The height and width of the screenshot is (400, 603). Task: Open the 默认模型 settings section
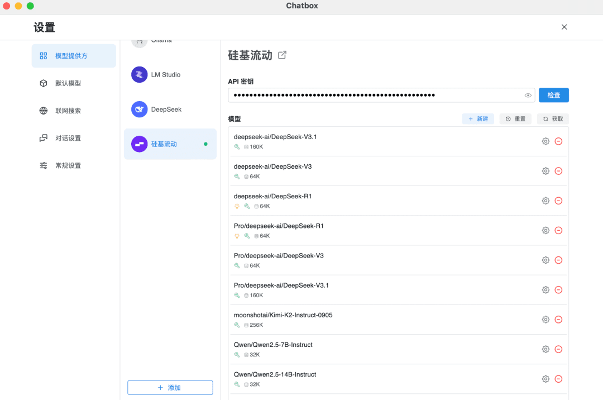point(74,83)
